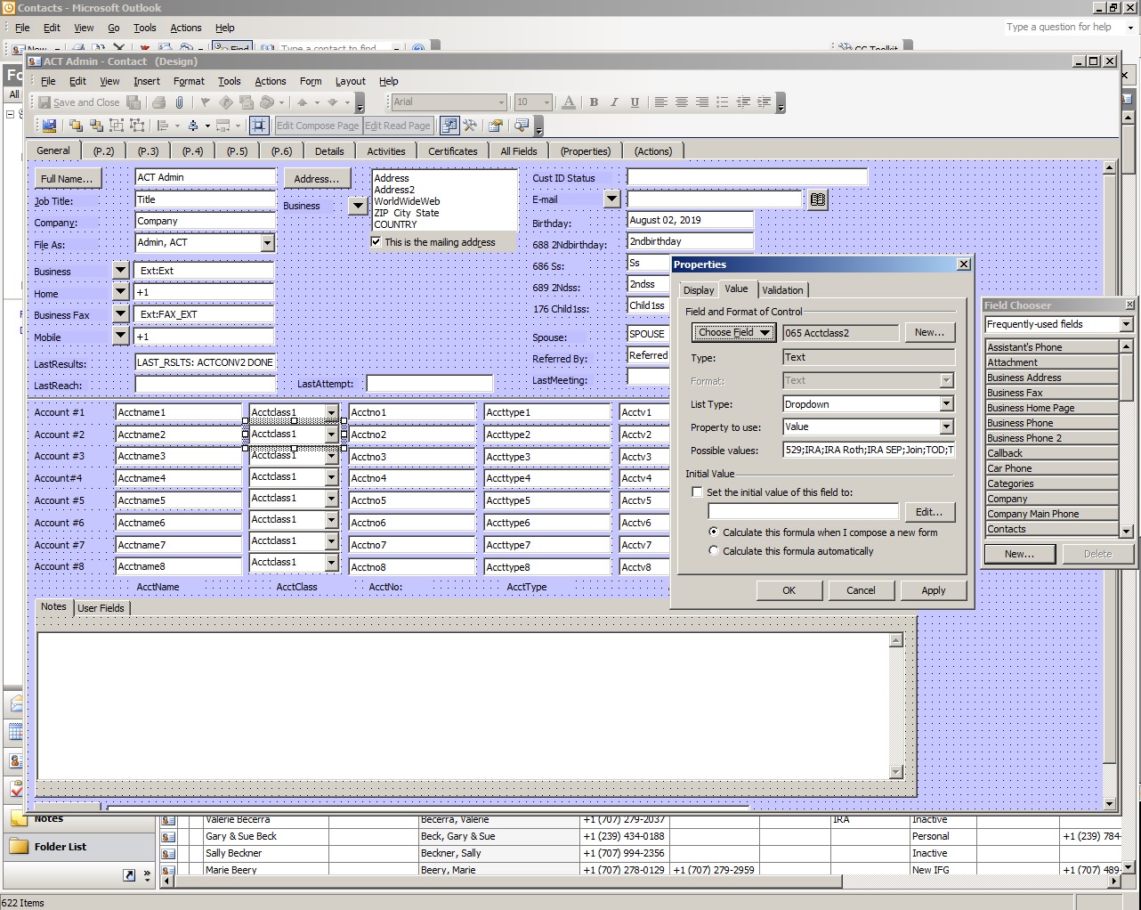Click Increase Indent icon
This screenshot has height=910, width=1141.
click(764, 102)
